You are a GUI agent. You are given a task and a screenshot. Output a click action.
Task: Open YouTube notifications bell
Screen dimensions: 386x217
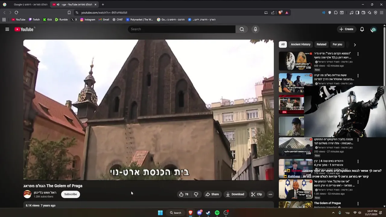362,29
